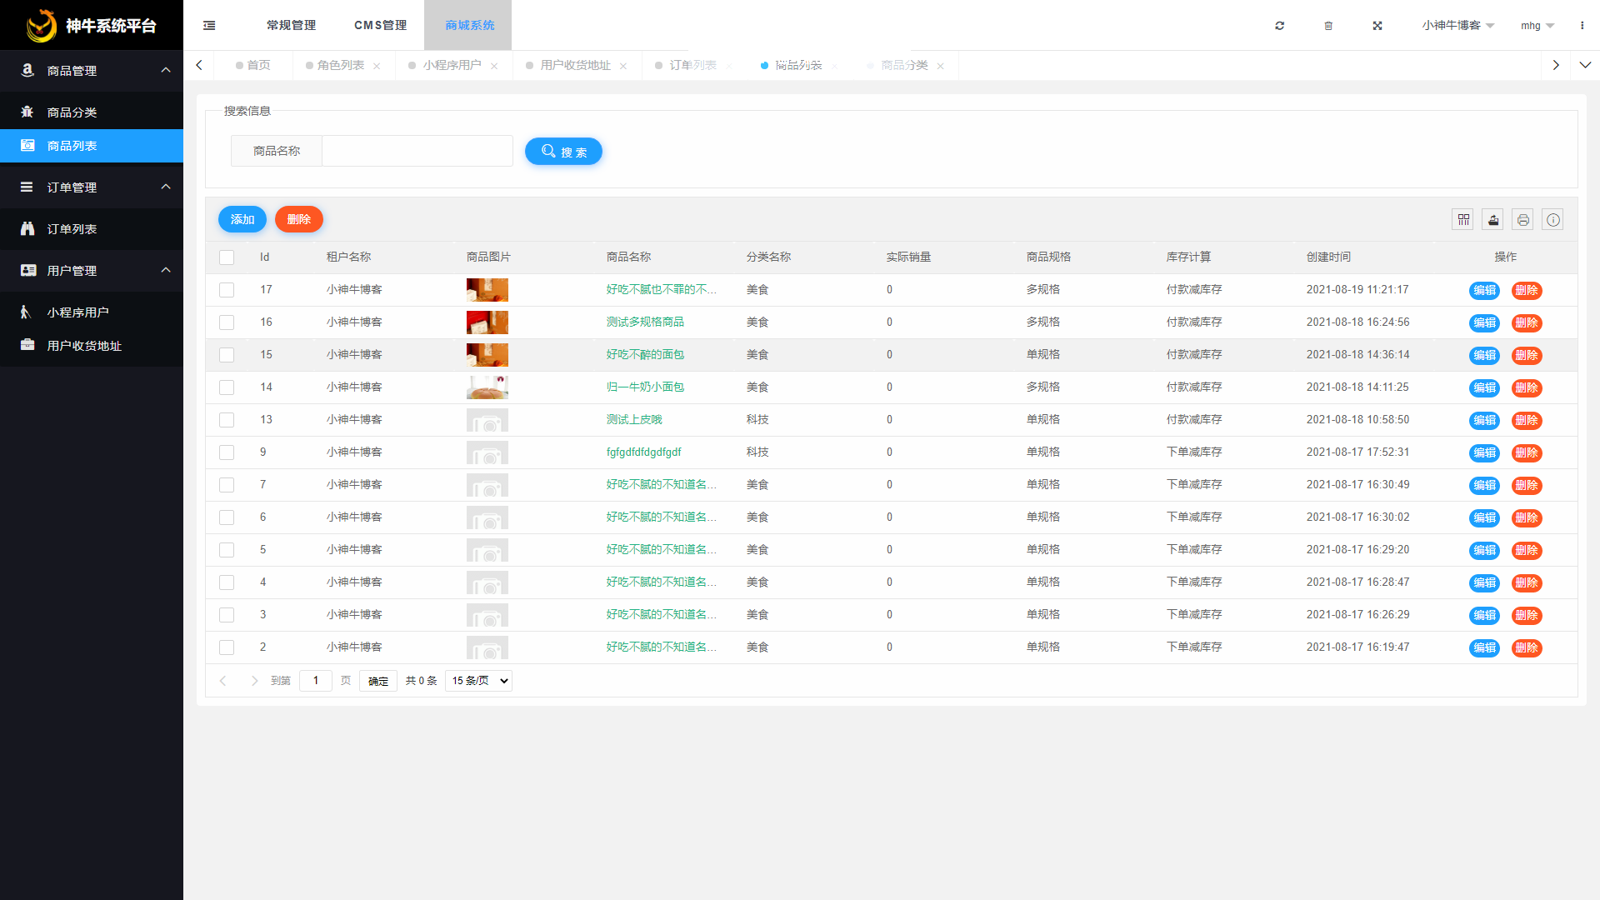The height and width of the screenshot is (900, 1600).
Task: Open product link 测试多规格商品
Action: click(645, 322)
